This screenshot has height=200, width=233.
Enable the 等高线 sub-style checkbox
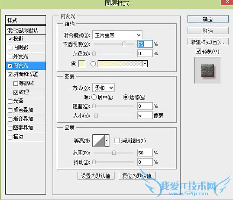coord(16,84)
